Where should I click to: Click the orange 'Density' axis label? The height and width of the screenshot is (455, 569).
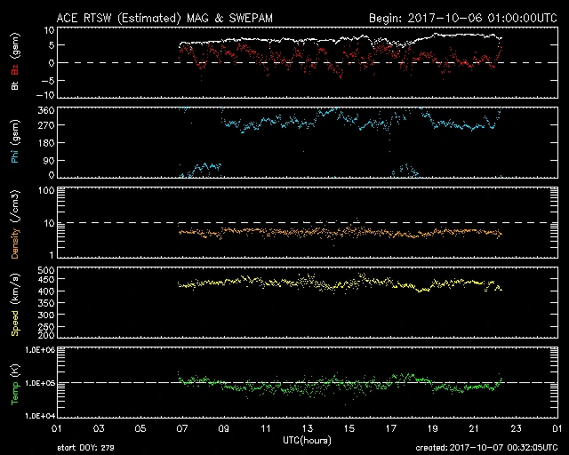15,243
